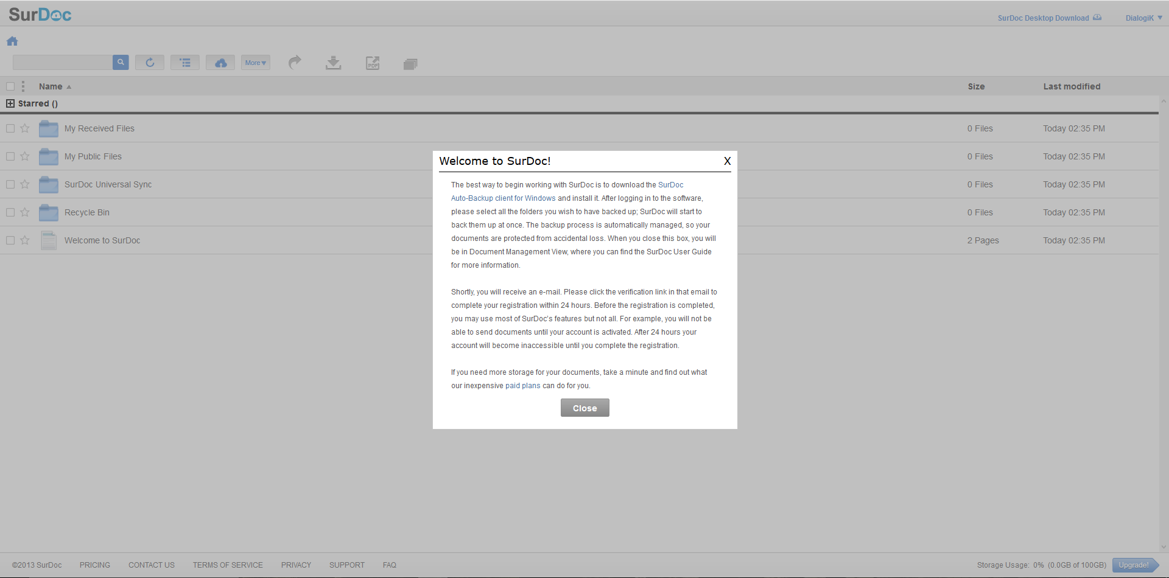Click the paid plans link
Image resolution: width=1169 pixels, height=578 pixels.
coord(523,386)
